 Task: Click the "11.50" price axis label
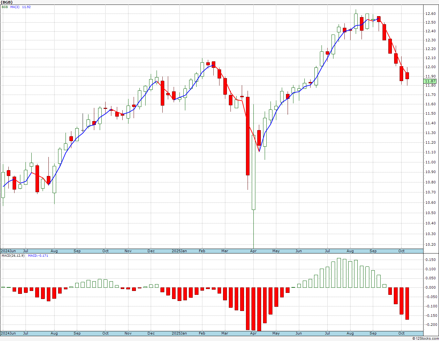431,113
